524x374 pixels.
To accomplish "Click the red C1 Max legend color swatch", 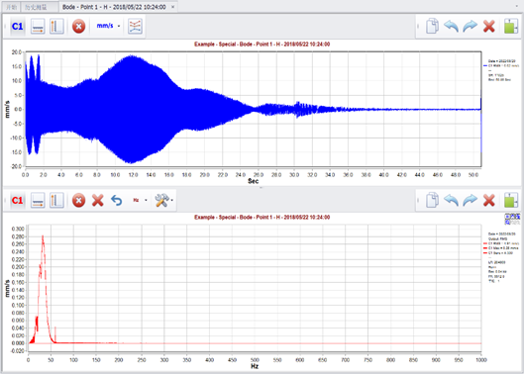I will [x=485, y=248].
